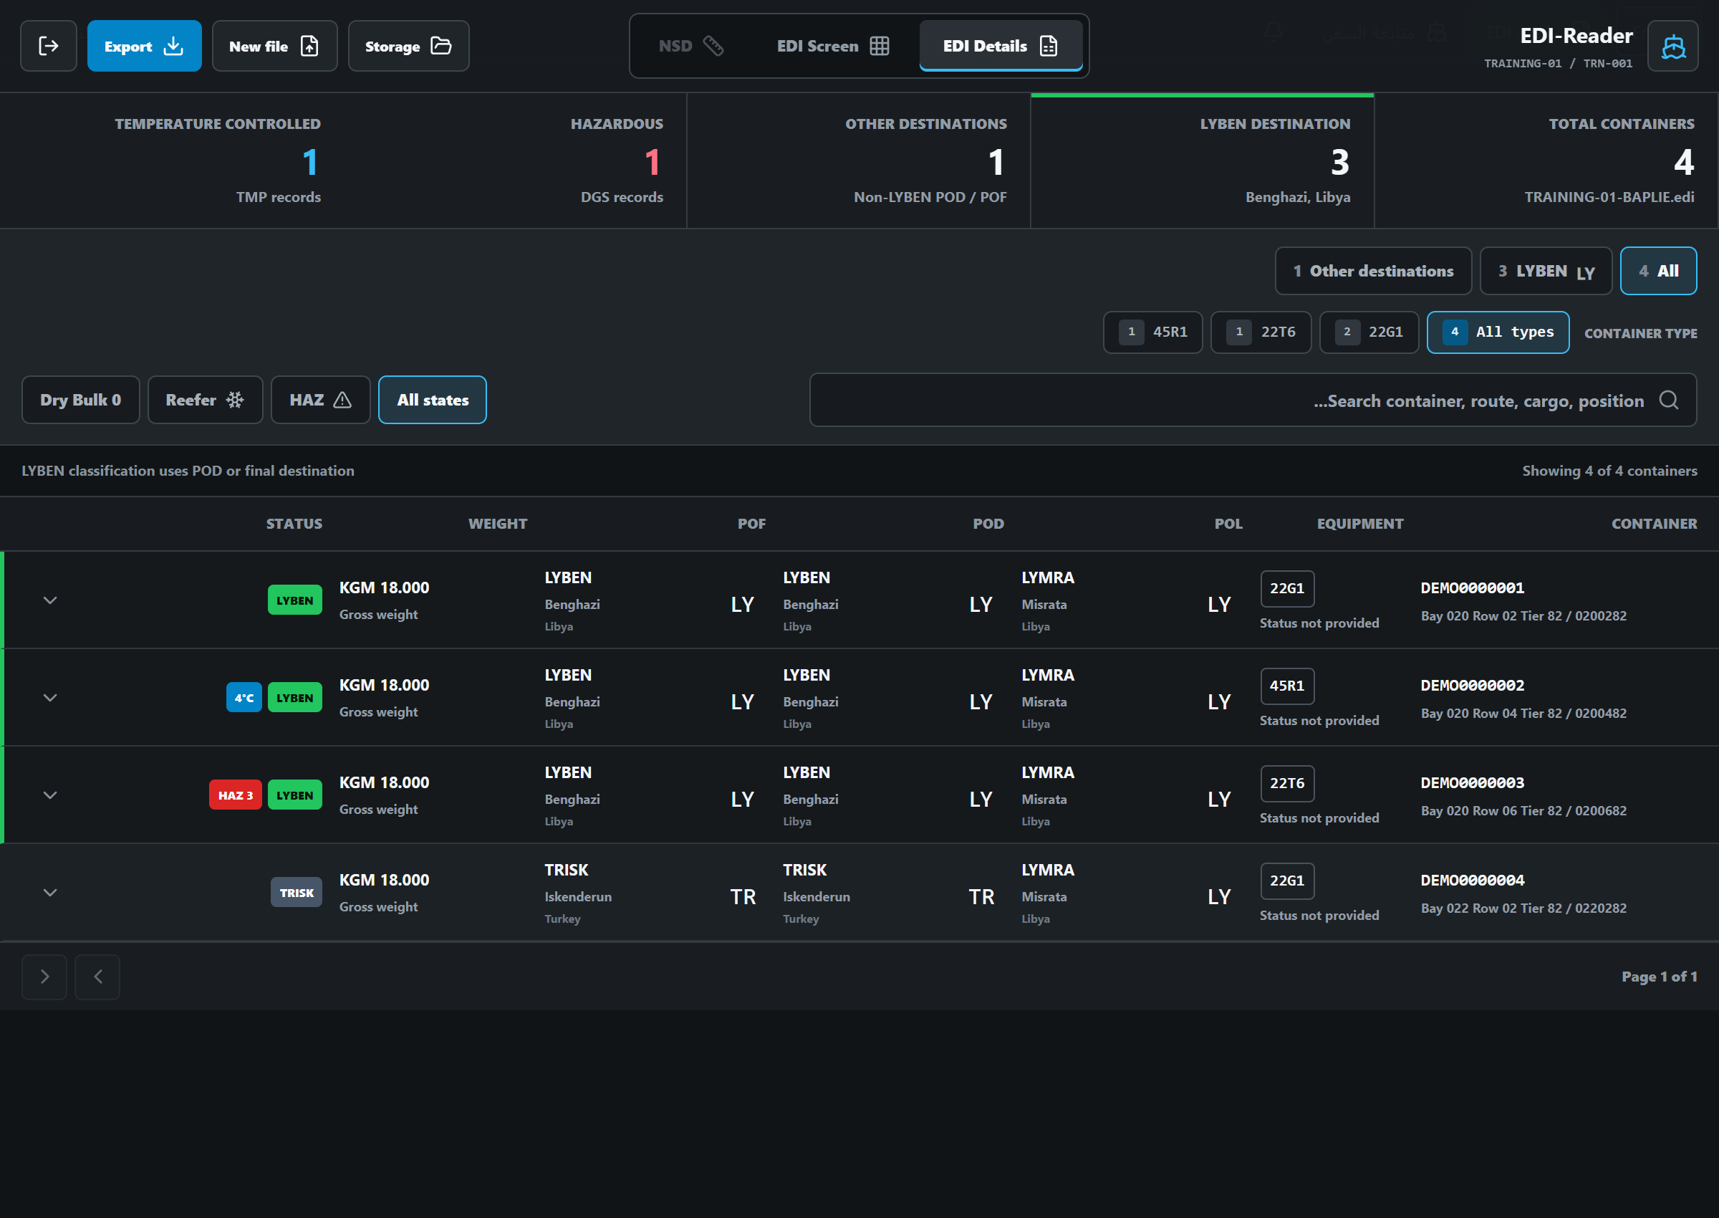Open Storage
Image resolution: width=1719 pixels, height=1218 pixels.
(x=408, y=46)
